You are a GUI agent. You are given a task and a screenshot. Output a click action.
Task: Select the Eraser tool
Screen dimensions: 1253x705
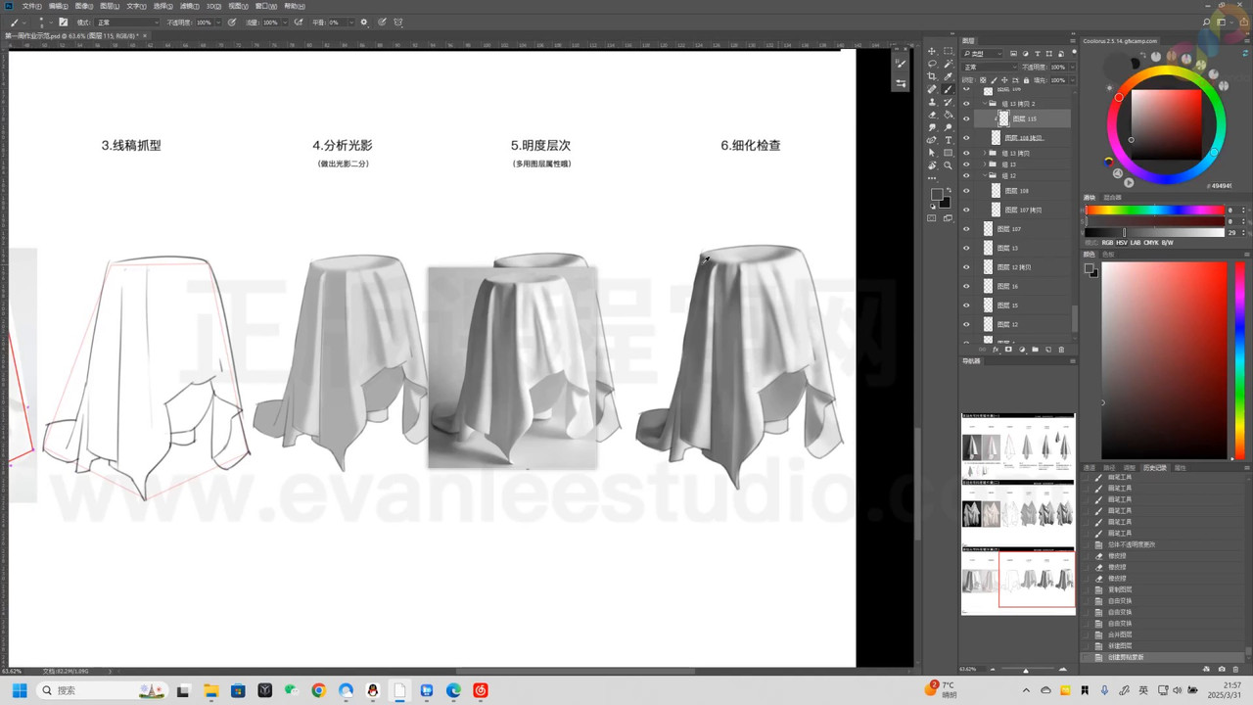(932, 115)
